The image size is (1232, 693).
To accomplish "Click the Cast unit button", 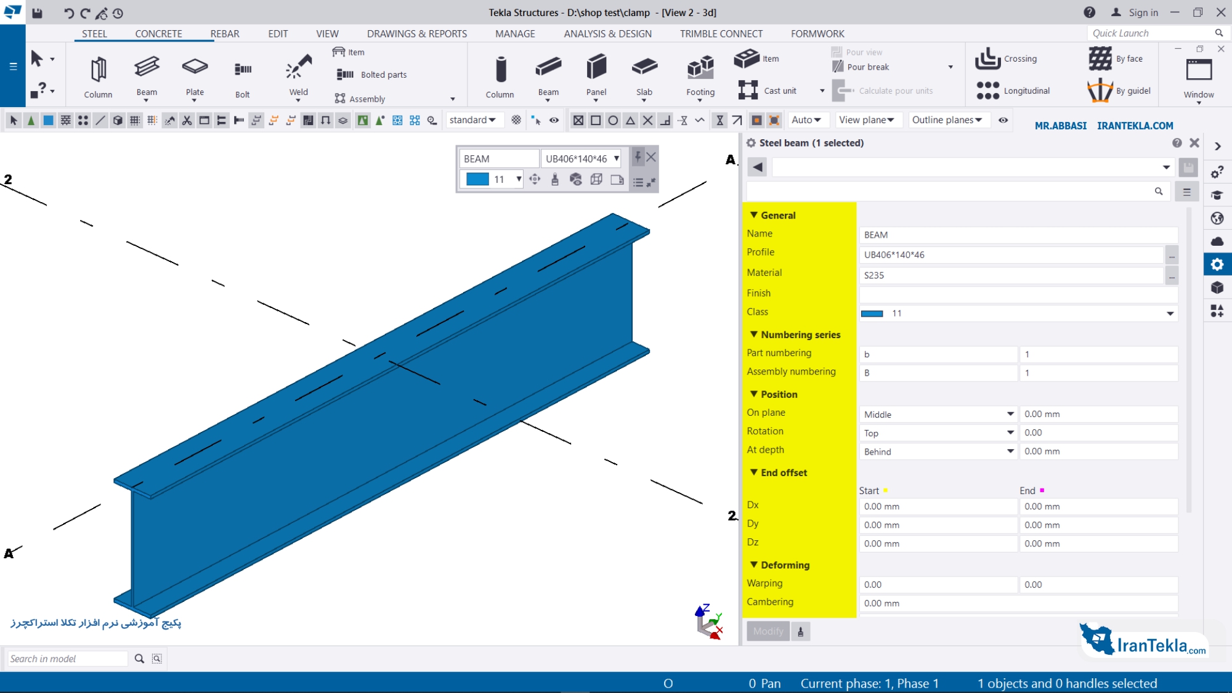I will [768, 91].
